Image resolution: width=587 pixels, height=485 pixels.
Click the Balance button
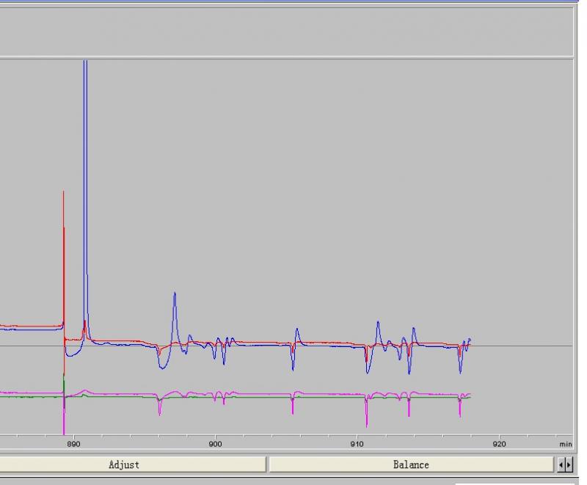pyautogui.click(x=411, y=464)
